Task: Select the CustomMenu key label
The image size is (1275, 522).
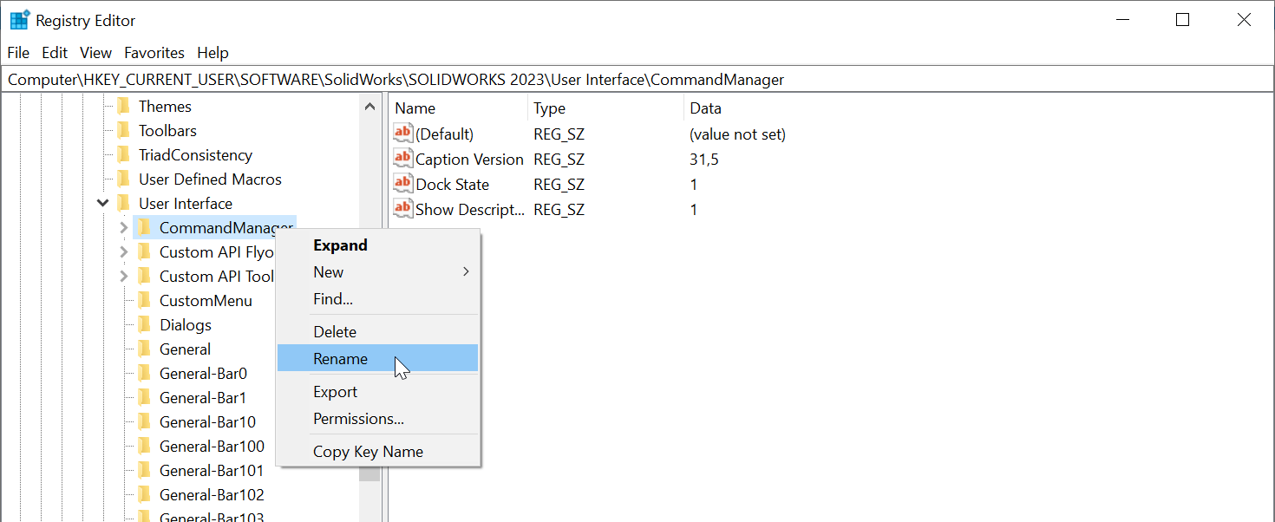Action: pos(206,301)
